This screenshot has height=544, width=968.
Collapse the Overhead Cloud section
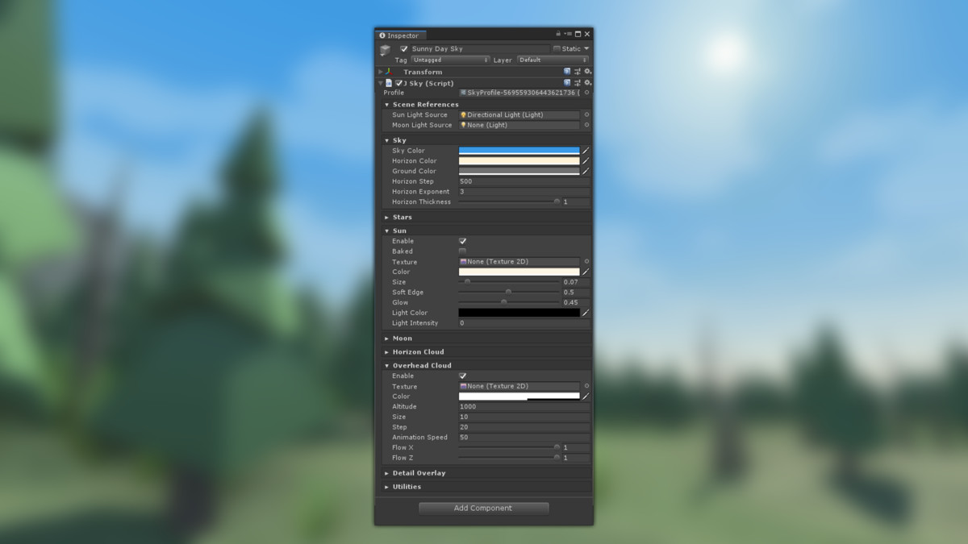click(x=387, y=366)
